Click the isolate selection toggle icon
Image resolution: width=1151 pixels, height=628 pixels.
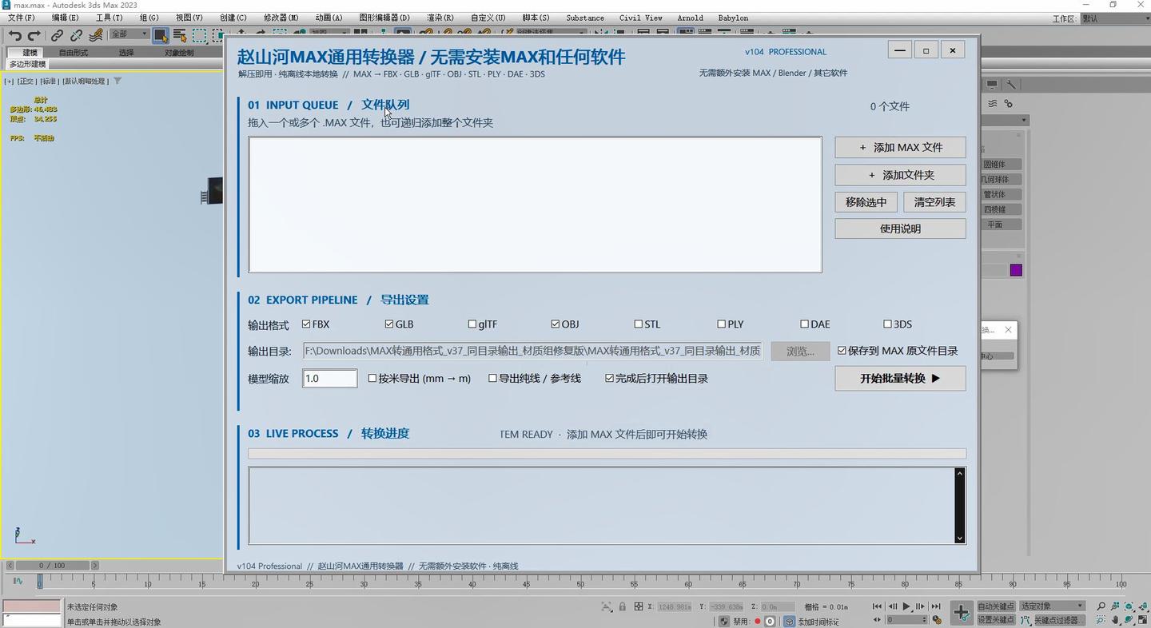click(x=607, y=607)
